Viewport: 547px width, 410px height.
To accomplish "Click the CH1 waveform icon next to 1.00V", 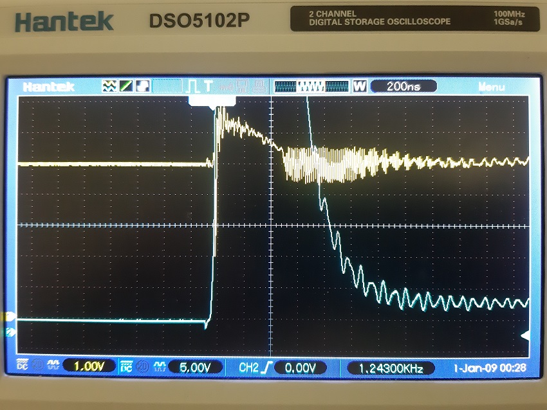I will pos(53,365).
